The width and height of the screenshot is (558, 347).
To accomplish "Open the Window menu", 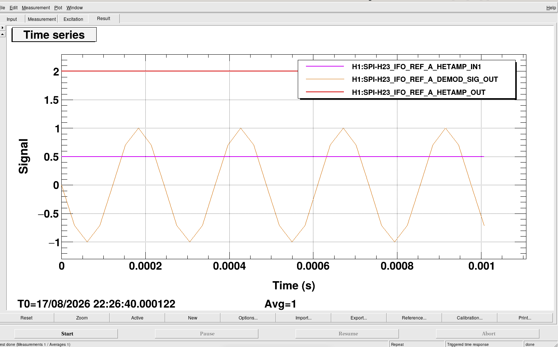I will coord(74,7).
